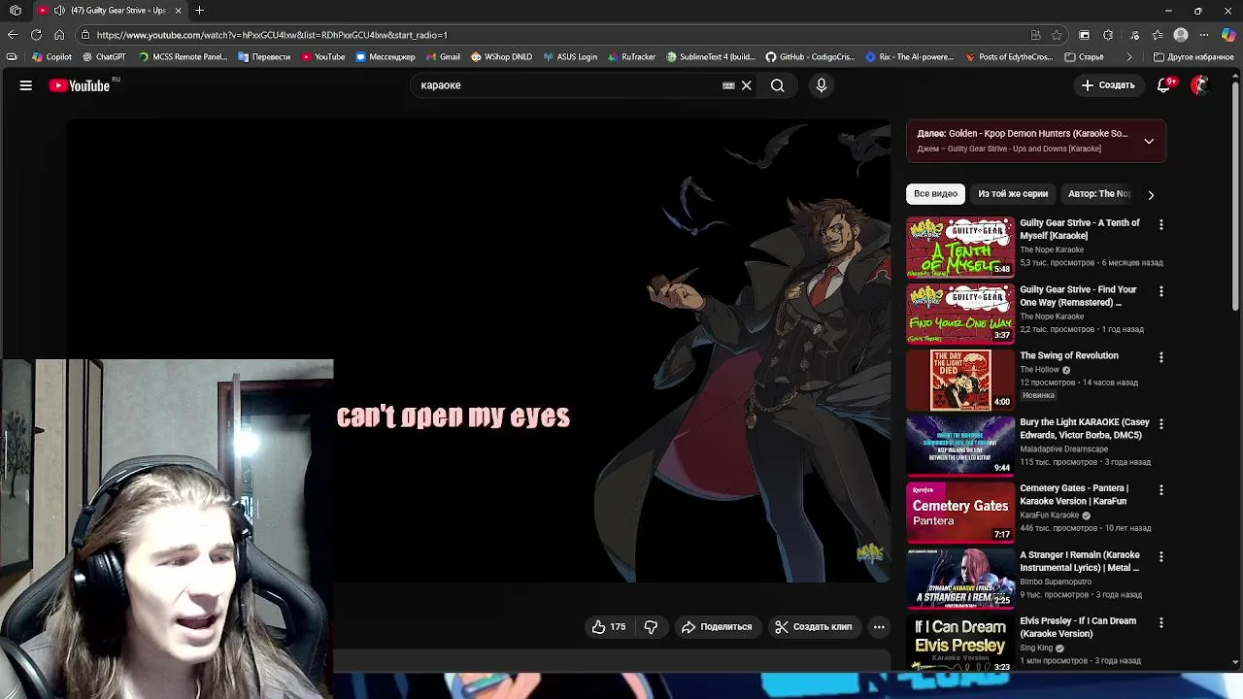Viewport: 1243px width, 699px height.
Task: Add page to favorites with the star
Action: [1057, 35]
